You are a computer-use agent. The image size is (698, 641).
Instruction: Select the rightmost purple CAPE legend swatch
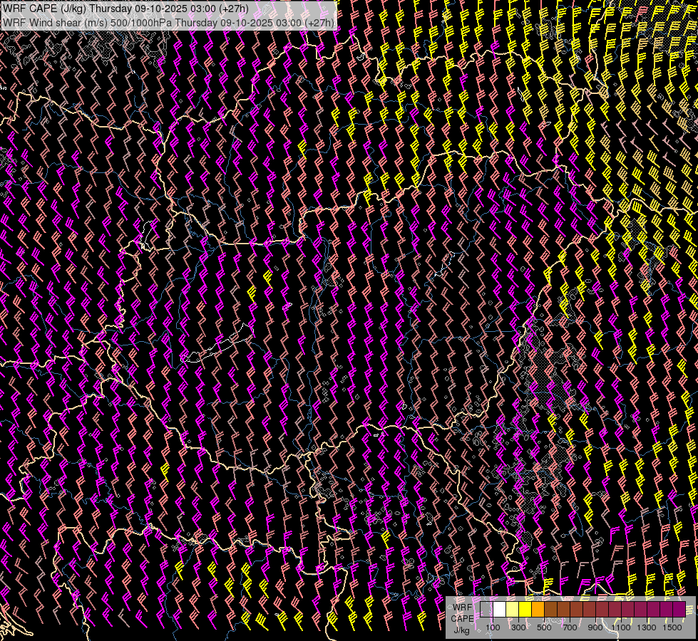(679, 610)
